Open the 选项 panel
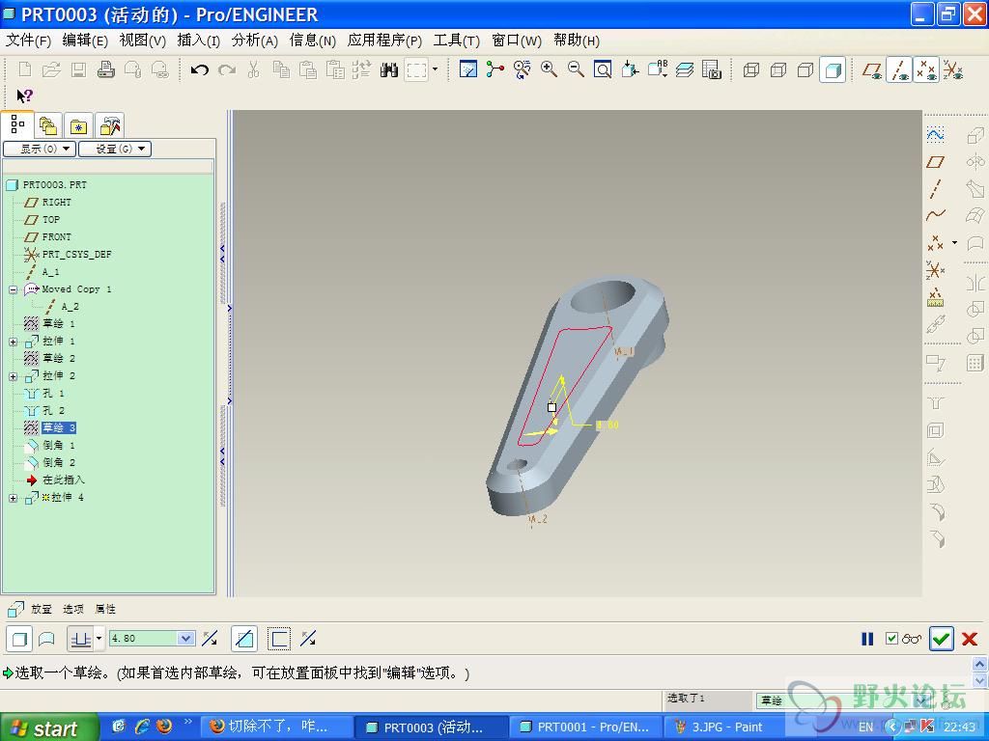Image resolution: width=989 pixels, height=741 pixels. click(x=73, y=610)
